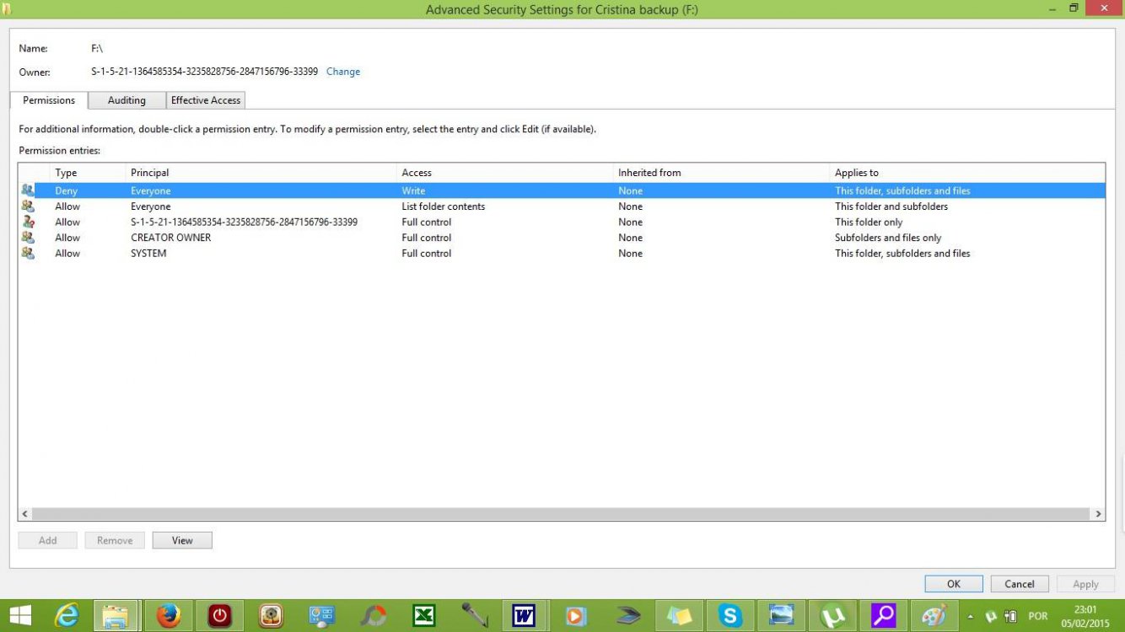Open Paint from the taskbar
The height and width of the screenshot is (632, 1125).
(934, 616)
